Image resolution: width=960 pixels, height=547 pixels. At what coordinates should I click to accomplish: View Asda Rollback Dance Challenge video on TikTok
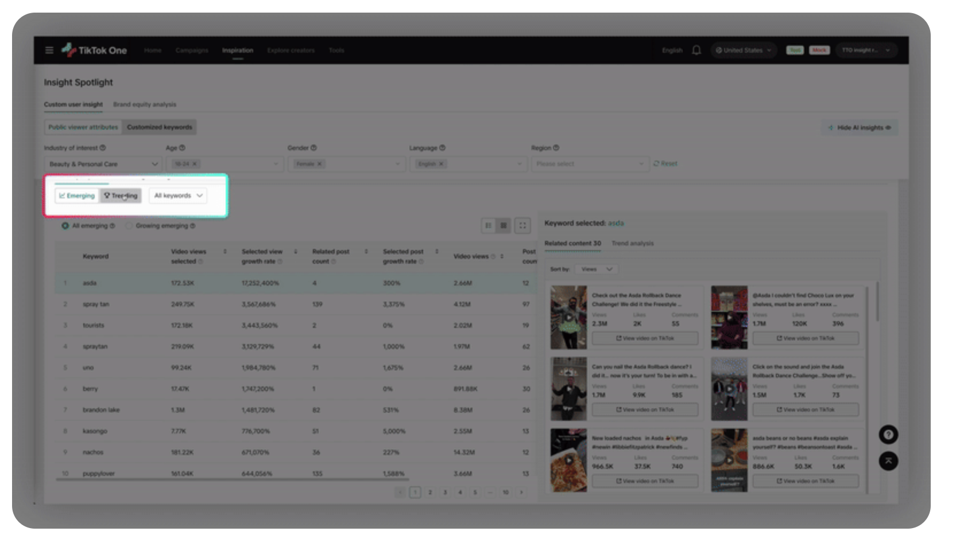(x=645, y=338)
